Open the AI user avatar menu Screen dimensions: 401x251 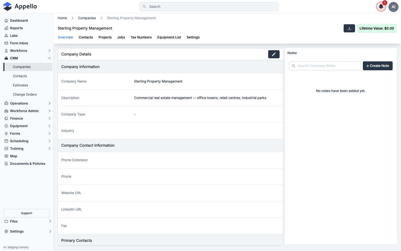coord(393,7)
